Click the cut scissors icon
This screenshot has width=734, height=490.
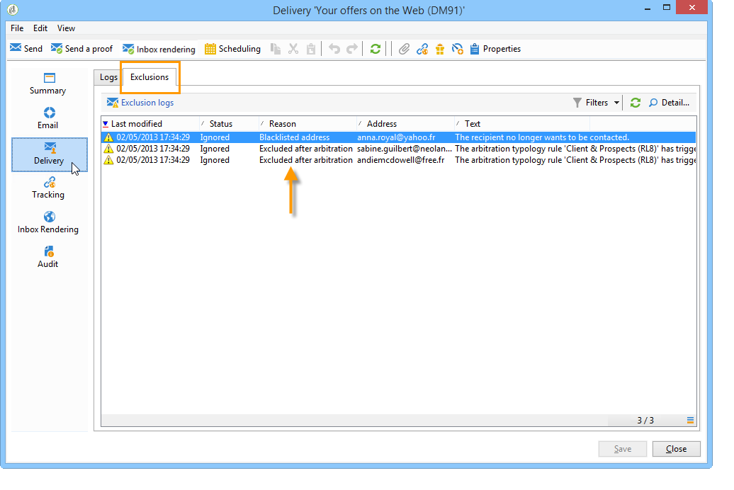coord(293,49)
